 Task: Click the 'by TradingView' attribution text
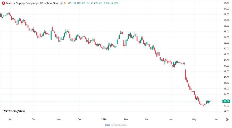point(119,125)
